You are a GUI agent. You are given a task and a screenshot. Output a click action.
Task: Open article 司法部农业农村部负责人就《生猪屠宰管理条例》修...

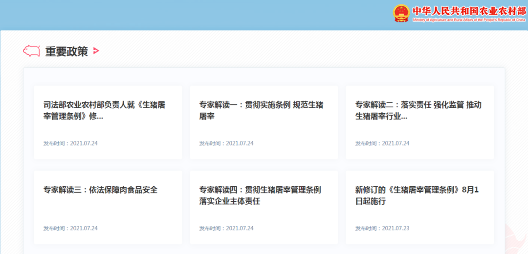click(104, 111)
